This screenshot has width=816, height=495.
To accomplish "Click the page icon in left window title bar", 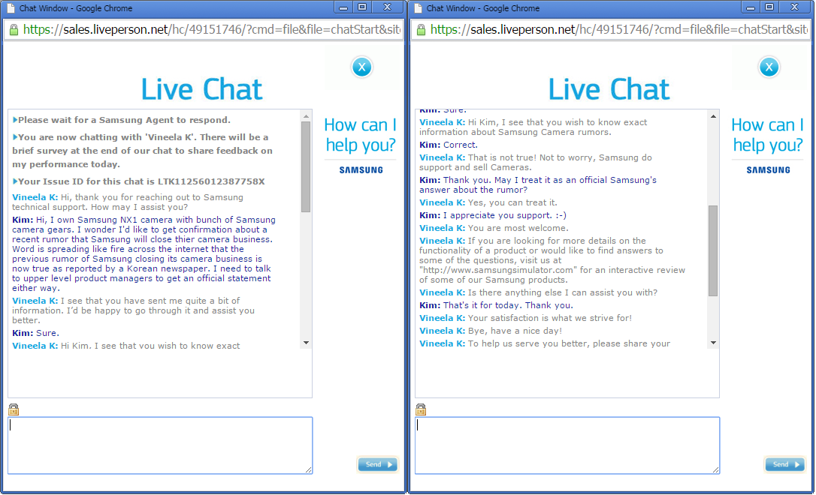I will pyautogui.click(x=11, y=8).
